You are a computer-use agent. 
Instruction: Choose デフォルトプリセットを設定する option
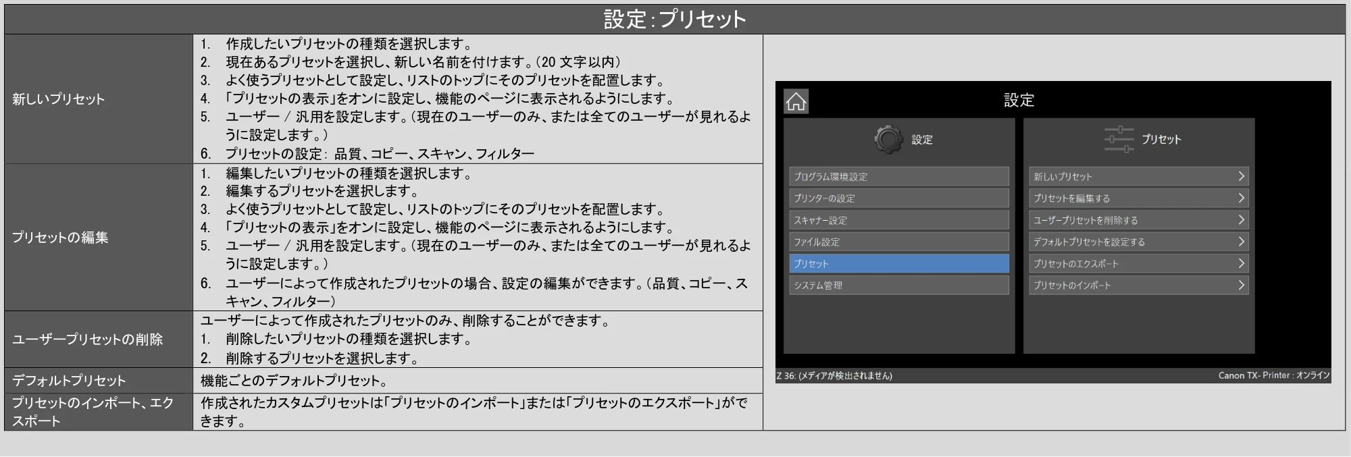click(1139, 242)
